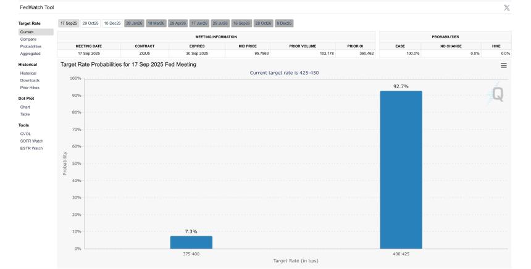
Task: Choose the 17 Jun26 meeting tab
Action: point(199,23)
